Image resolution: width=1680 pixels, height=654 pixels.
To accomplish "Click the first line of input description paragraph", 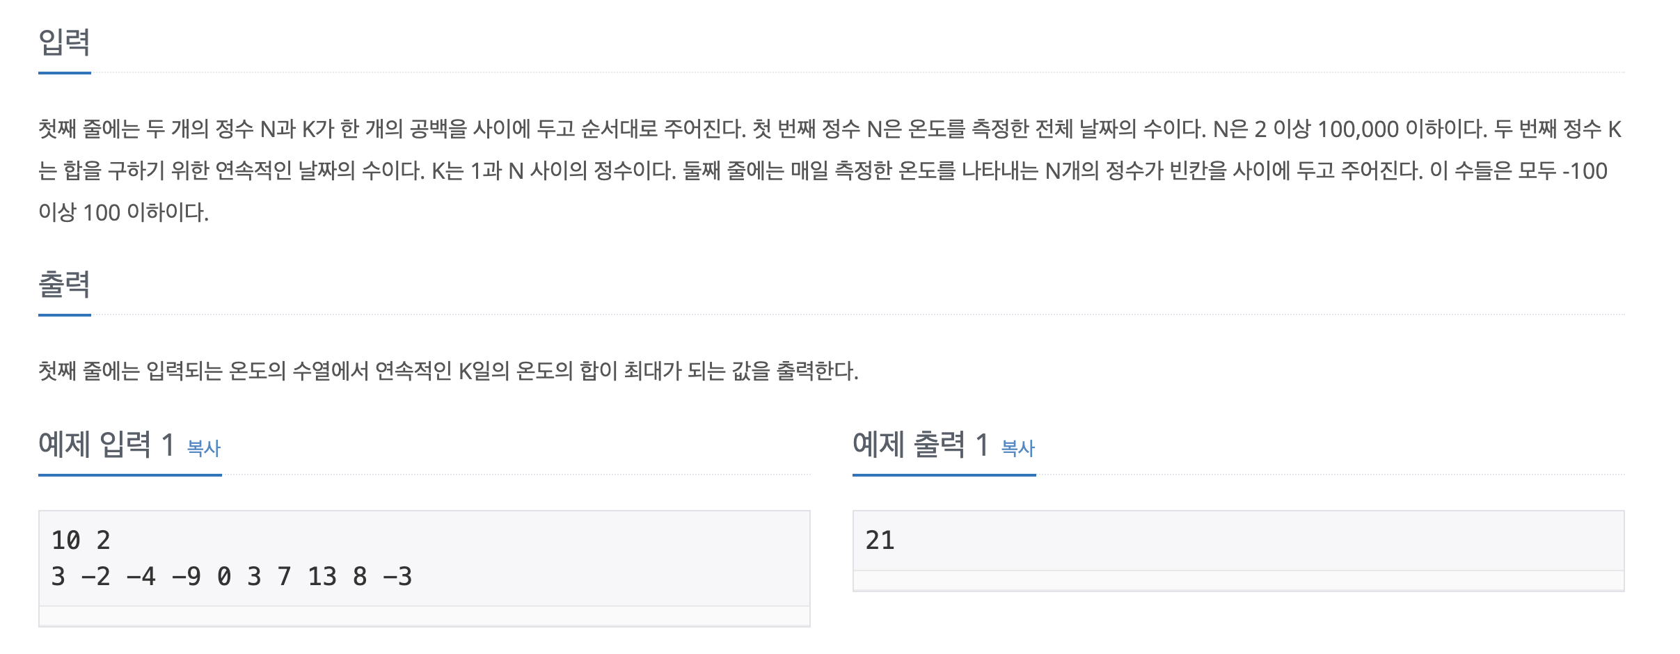I will pyautogui.click(x=830, y=129).
